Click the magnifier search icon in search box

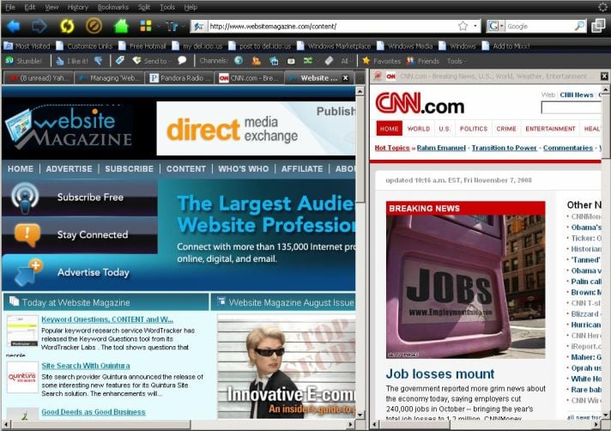[x=579, y=26]
